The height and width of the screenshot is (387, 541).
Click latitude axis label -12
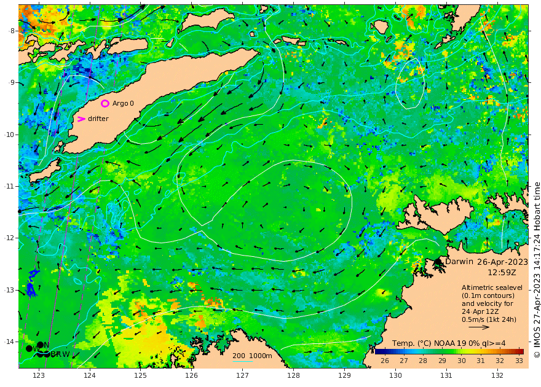click(x=10, y=238)
